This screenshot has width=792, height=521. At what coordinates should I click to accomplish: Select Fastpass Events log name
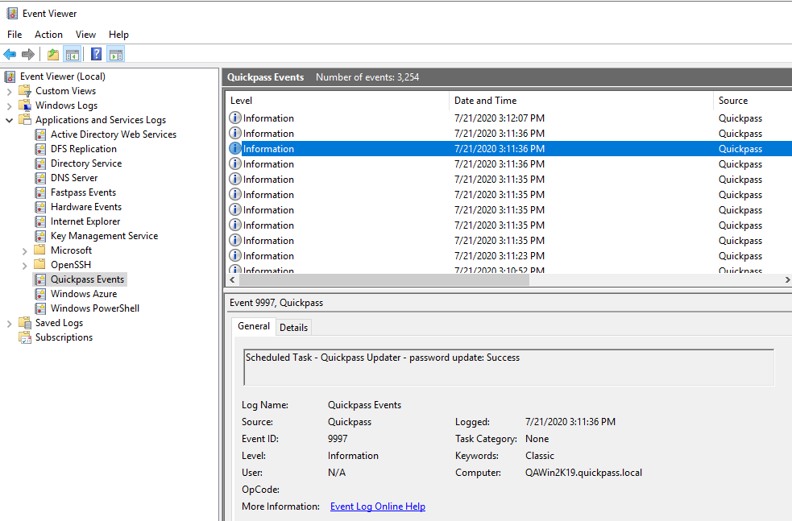83,192
